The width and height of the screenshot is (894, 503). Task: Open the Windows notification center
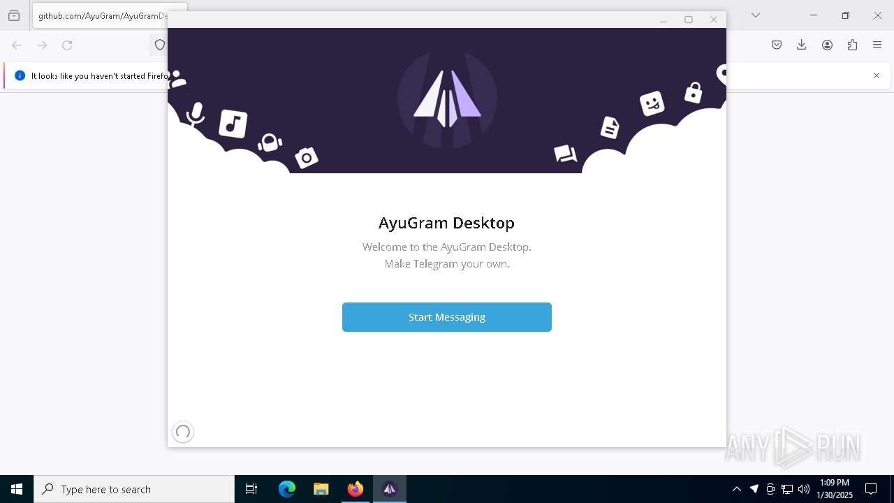871,489
